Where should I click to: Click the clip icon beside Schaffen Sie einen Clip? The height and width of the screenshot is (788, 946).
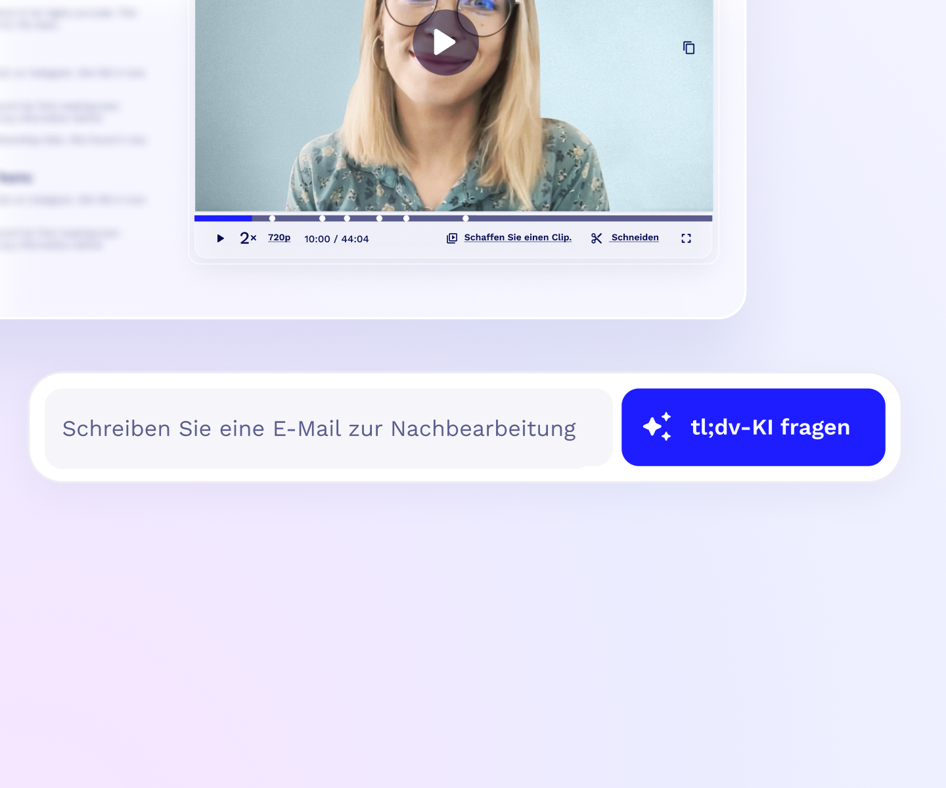click(x=452, y=238)
